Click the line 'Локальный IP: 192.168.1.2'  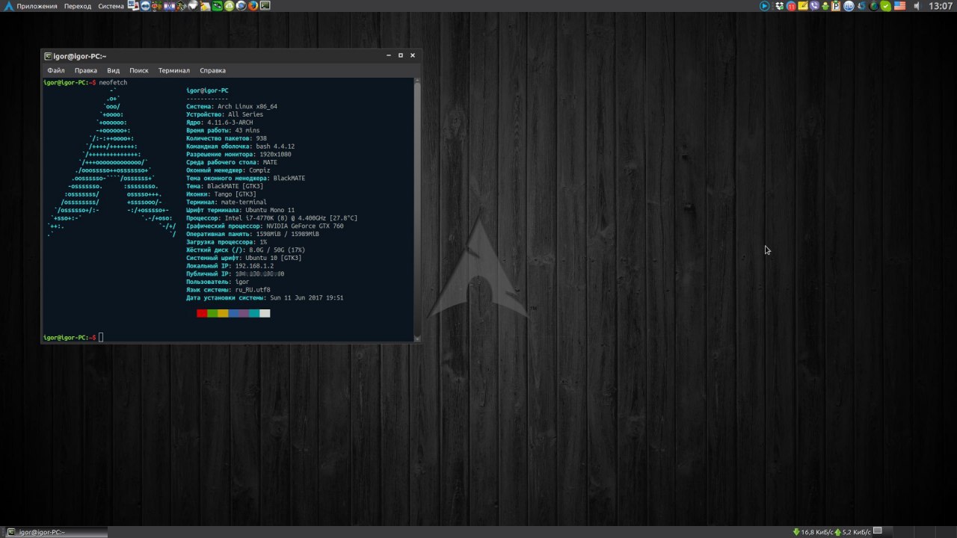pos(230,265)
